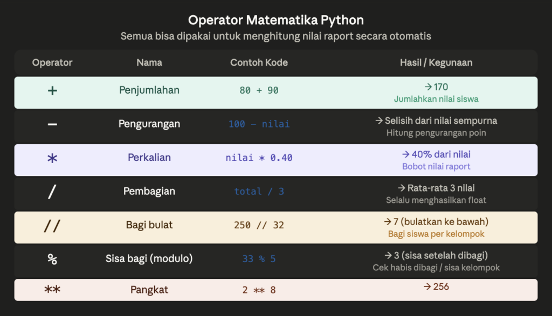This screenshot has width=552, height=316.
Task: Click the code example '250 // 32'
Action: pos(259,226)
